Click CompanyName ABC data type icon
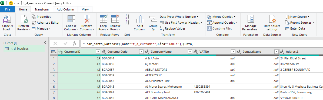 [147, 52]
